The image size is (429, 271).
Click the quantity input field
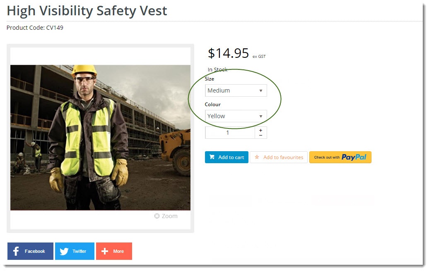point(230,133)
